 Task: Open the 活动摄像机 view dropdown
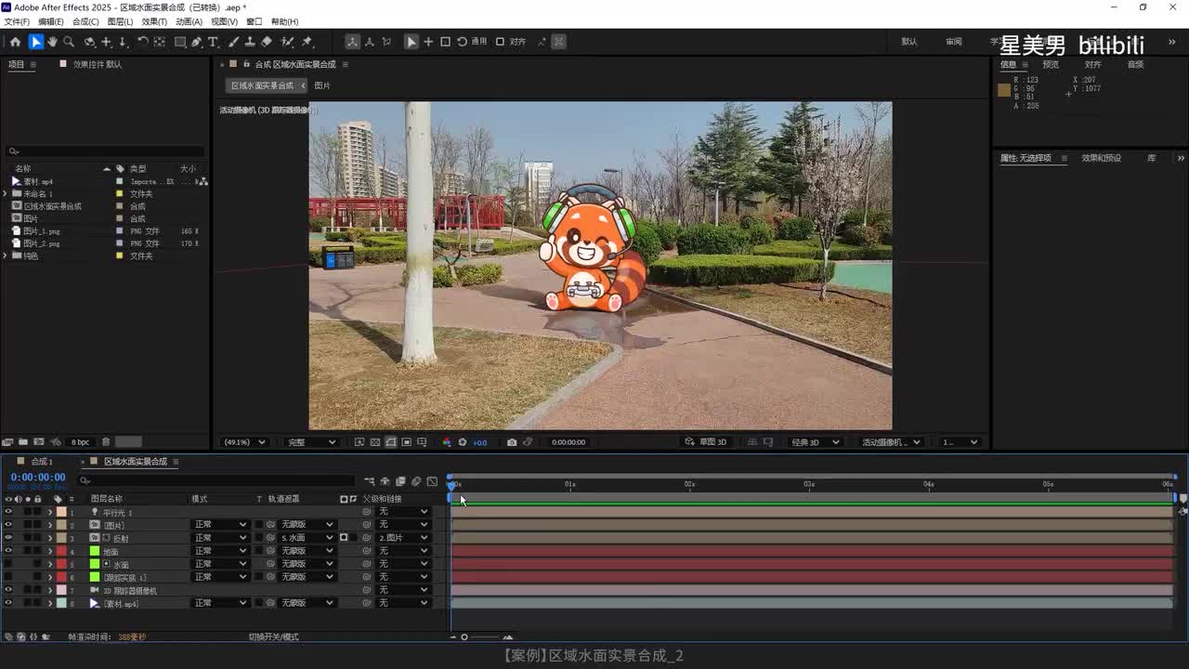click(892, 442)
